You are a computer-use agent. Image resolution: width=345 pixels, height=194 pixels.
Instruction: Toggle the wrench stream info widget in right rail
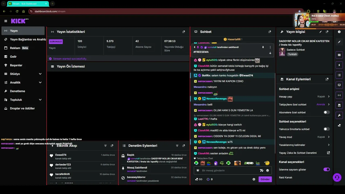click(339, 115)
